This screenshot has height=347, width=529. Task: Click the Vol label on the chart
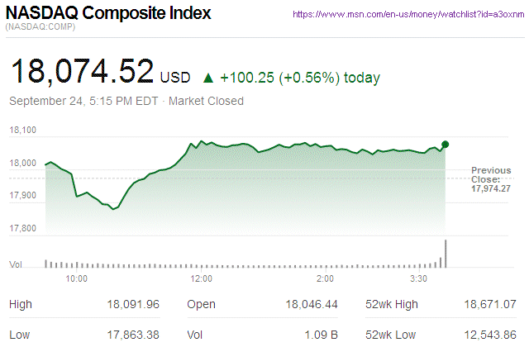tap(15, 264)
